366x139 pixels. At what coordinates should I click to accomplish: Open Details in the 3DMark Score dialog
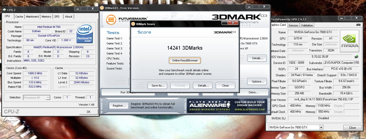(203, 86)
